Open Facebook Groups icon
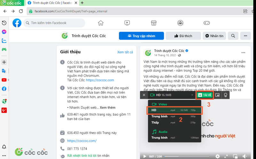The height and width of the screenshot is (159, 256). 180,23
